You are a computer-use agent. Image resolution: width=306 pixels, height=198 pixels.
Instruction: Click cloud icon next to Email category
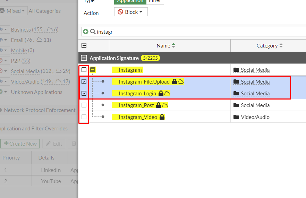40,40
